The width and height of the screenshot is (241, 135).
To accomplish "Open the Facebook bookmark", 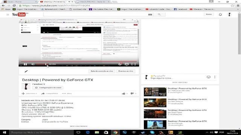I will pos(181,9).
